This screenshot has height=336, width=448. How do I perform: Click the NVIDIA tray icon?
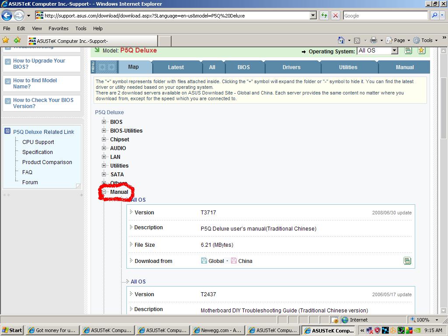[x=417, y=330]
